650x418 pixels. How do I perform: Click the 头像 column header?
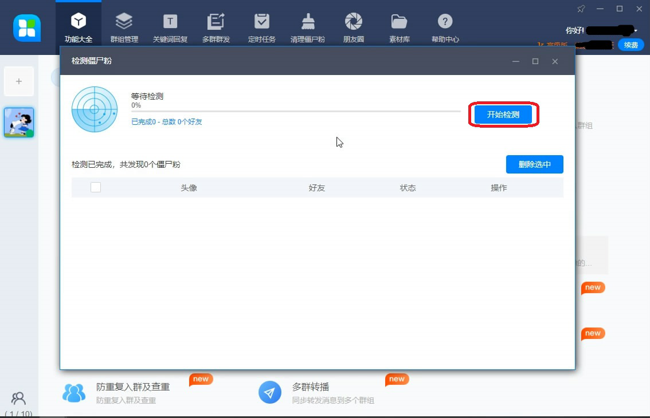point(189,188)
